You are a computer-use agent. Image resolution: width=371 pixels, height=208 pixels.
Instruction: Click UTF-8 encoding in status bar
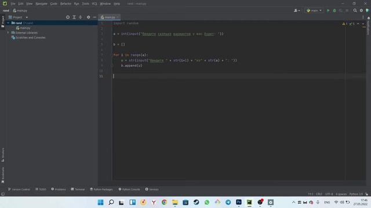[329, 194]
